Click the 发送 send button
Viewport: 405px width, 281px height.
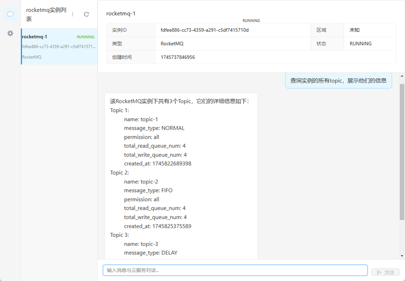[x=385, y=272]
